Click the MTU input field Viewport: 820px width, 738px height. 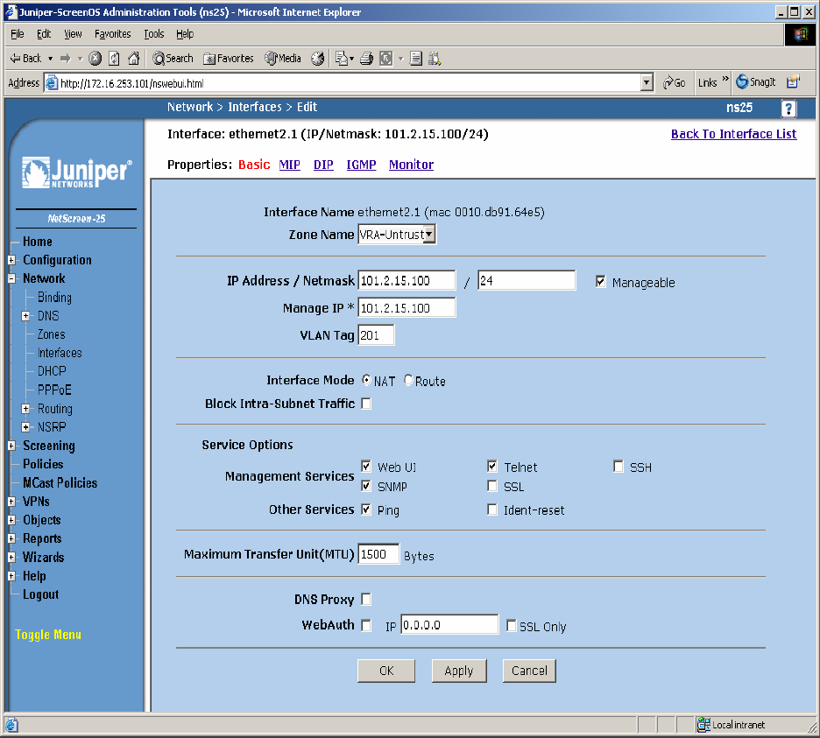click(378, 554)
